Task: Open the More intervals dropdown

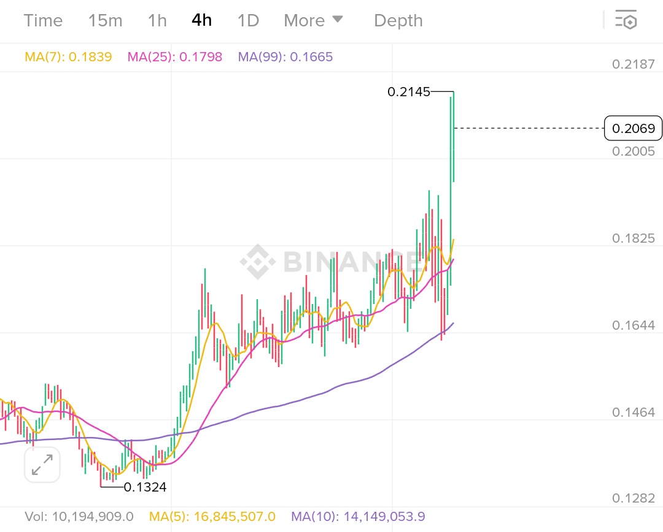Action: (x=313, y=20)
